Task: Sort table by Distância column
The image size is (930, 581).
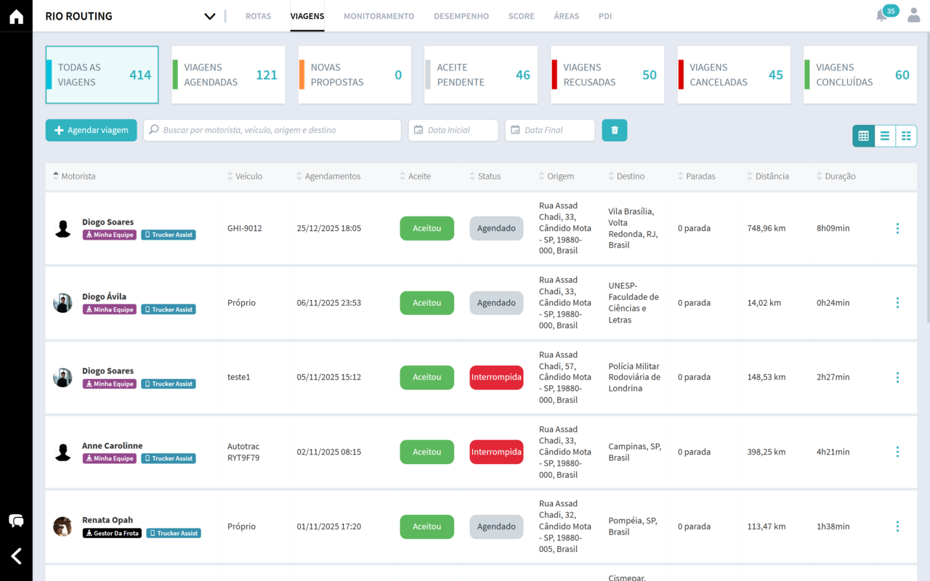Action: [x=771, y=176]
